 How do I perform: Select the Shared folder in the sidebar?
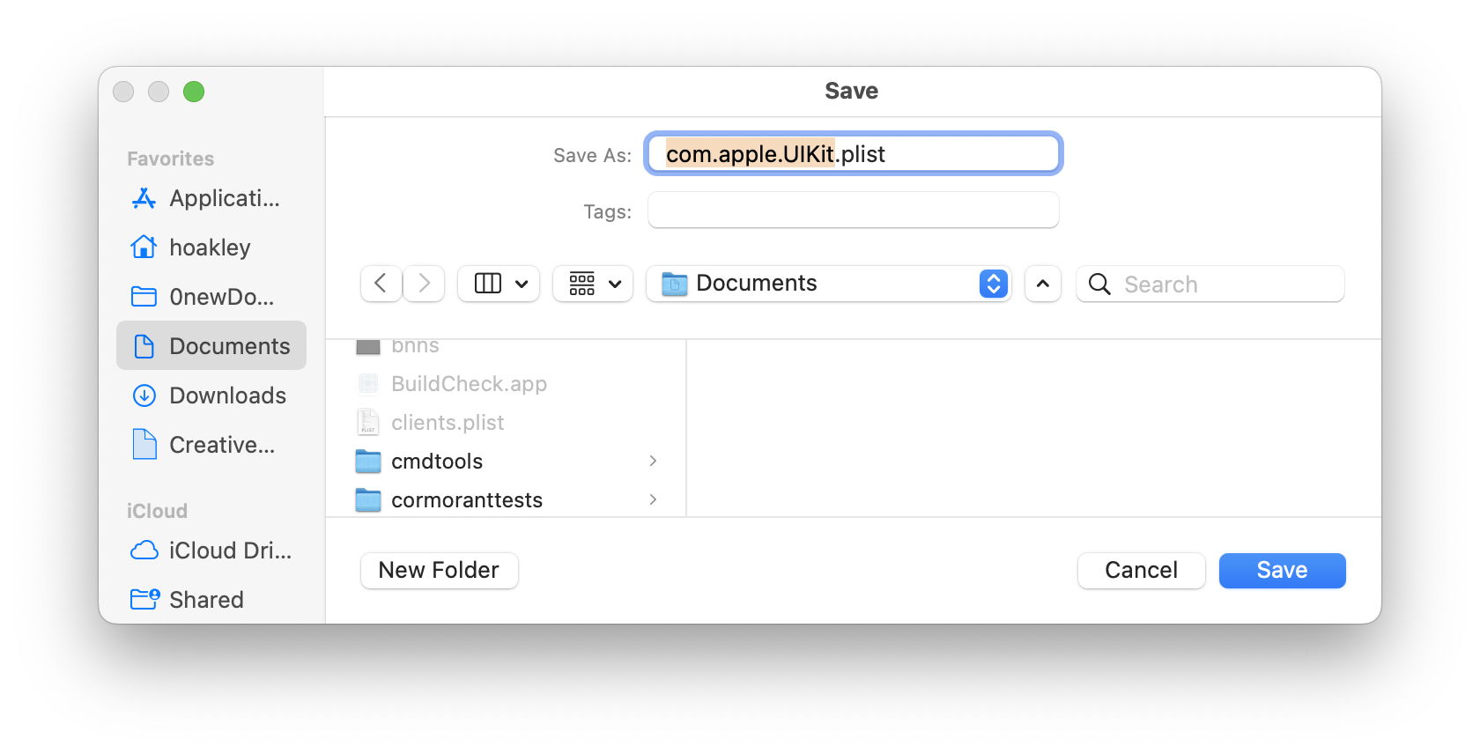[x=206, y=600]
